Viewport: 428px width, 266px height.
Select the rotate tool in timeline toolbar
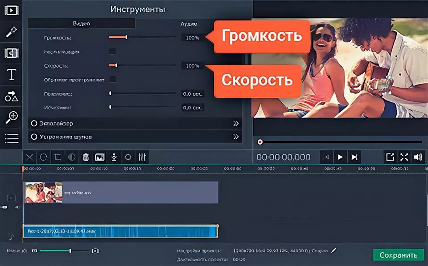click(43, 157)
